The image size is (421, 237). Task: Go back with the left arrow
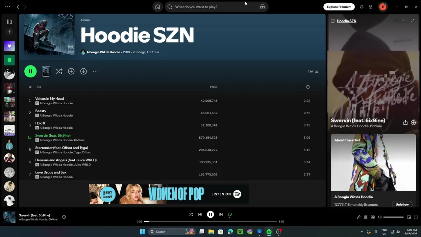pos(18,7)
